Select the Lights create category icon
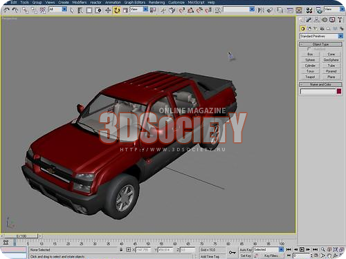346x259 pixels. click(x=316, y=28)
